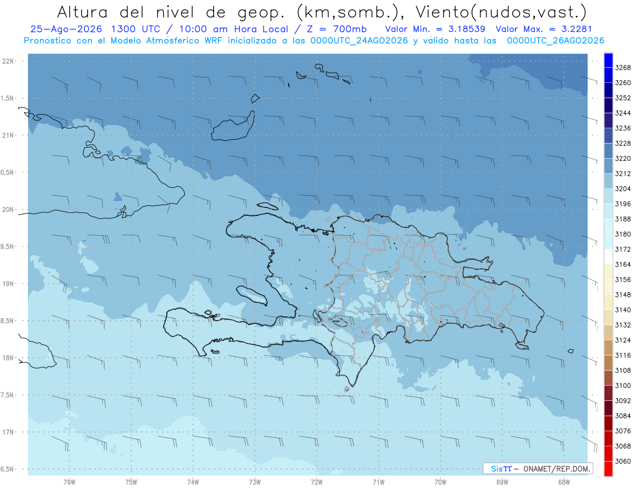Click the legend value 3084
Viewport: 633px width, 489px height.
pos(623,416)
